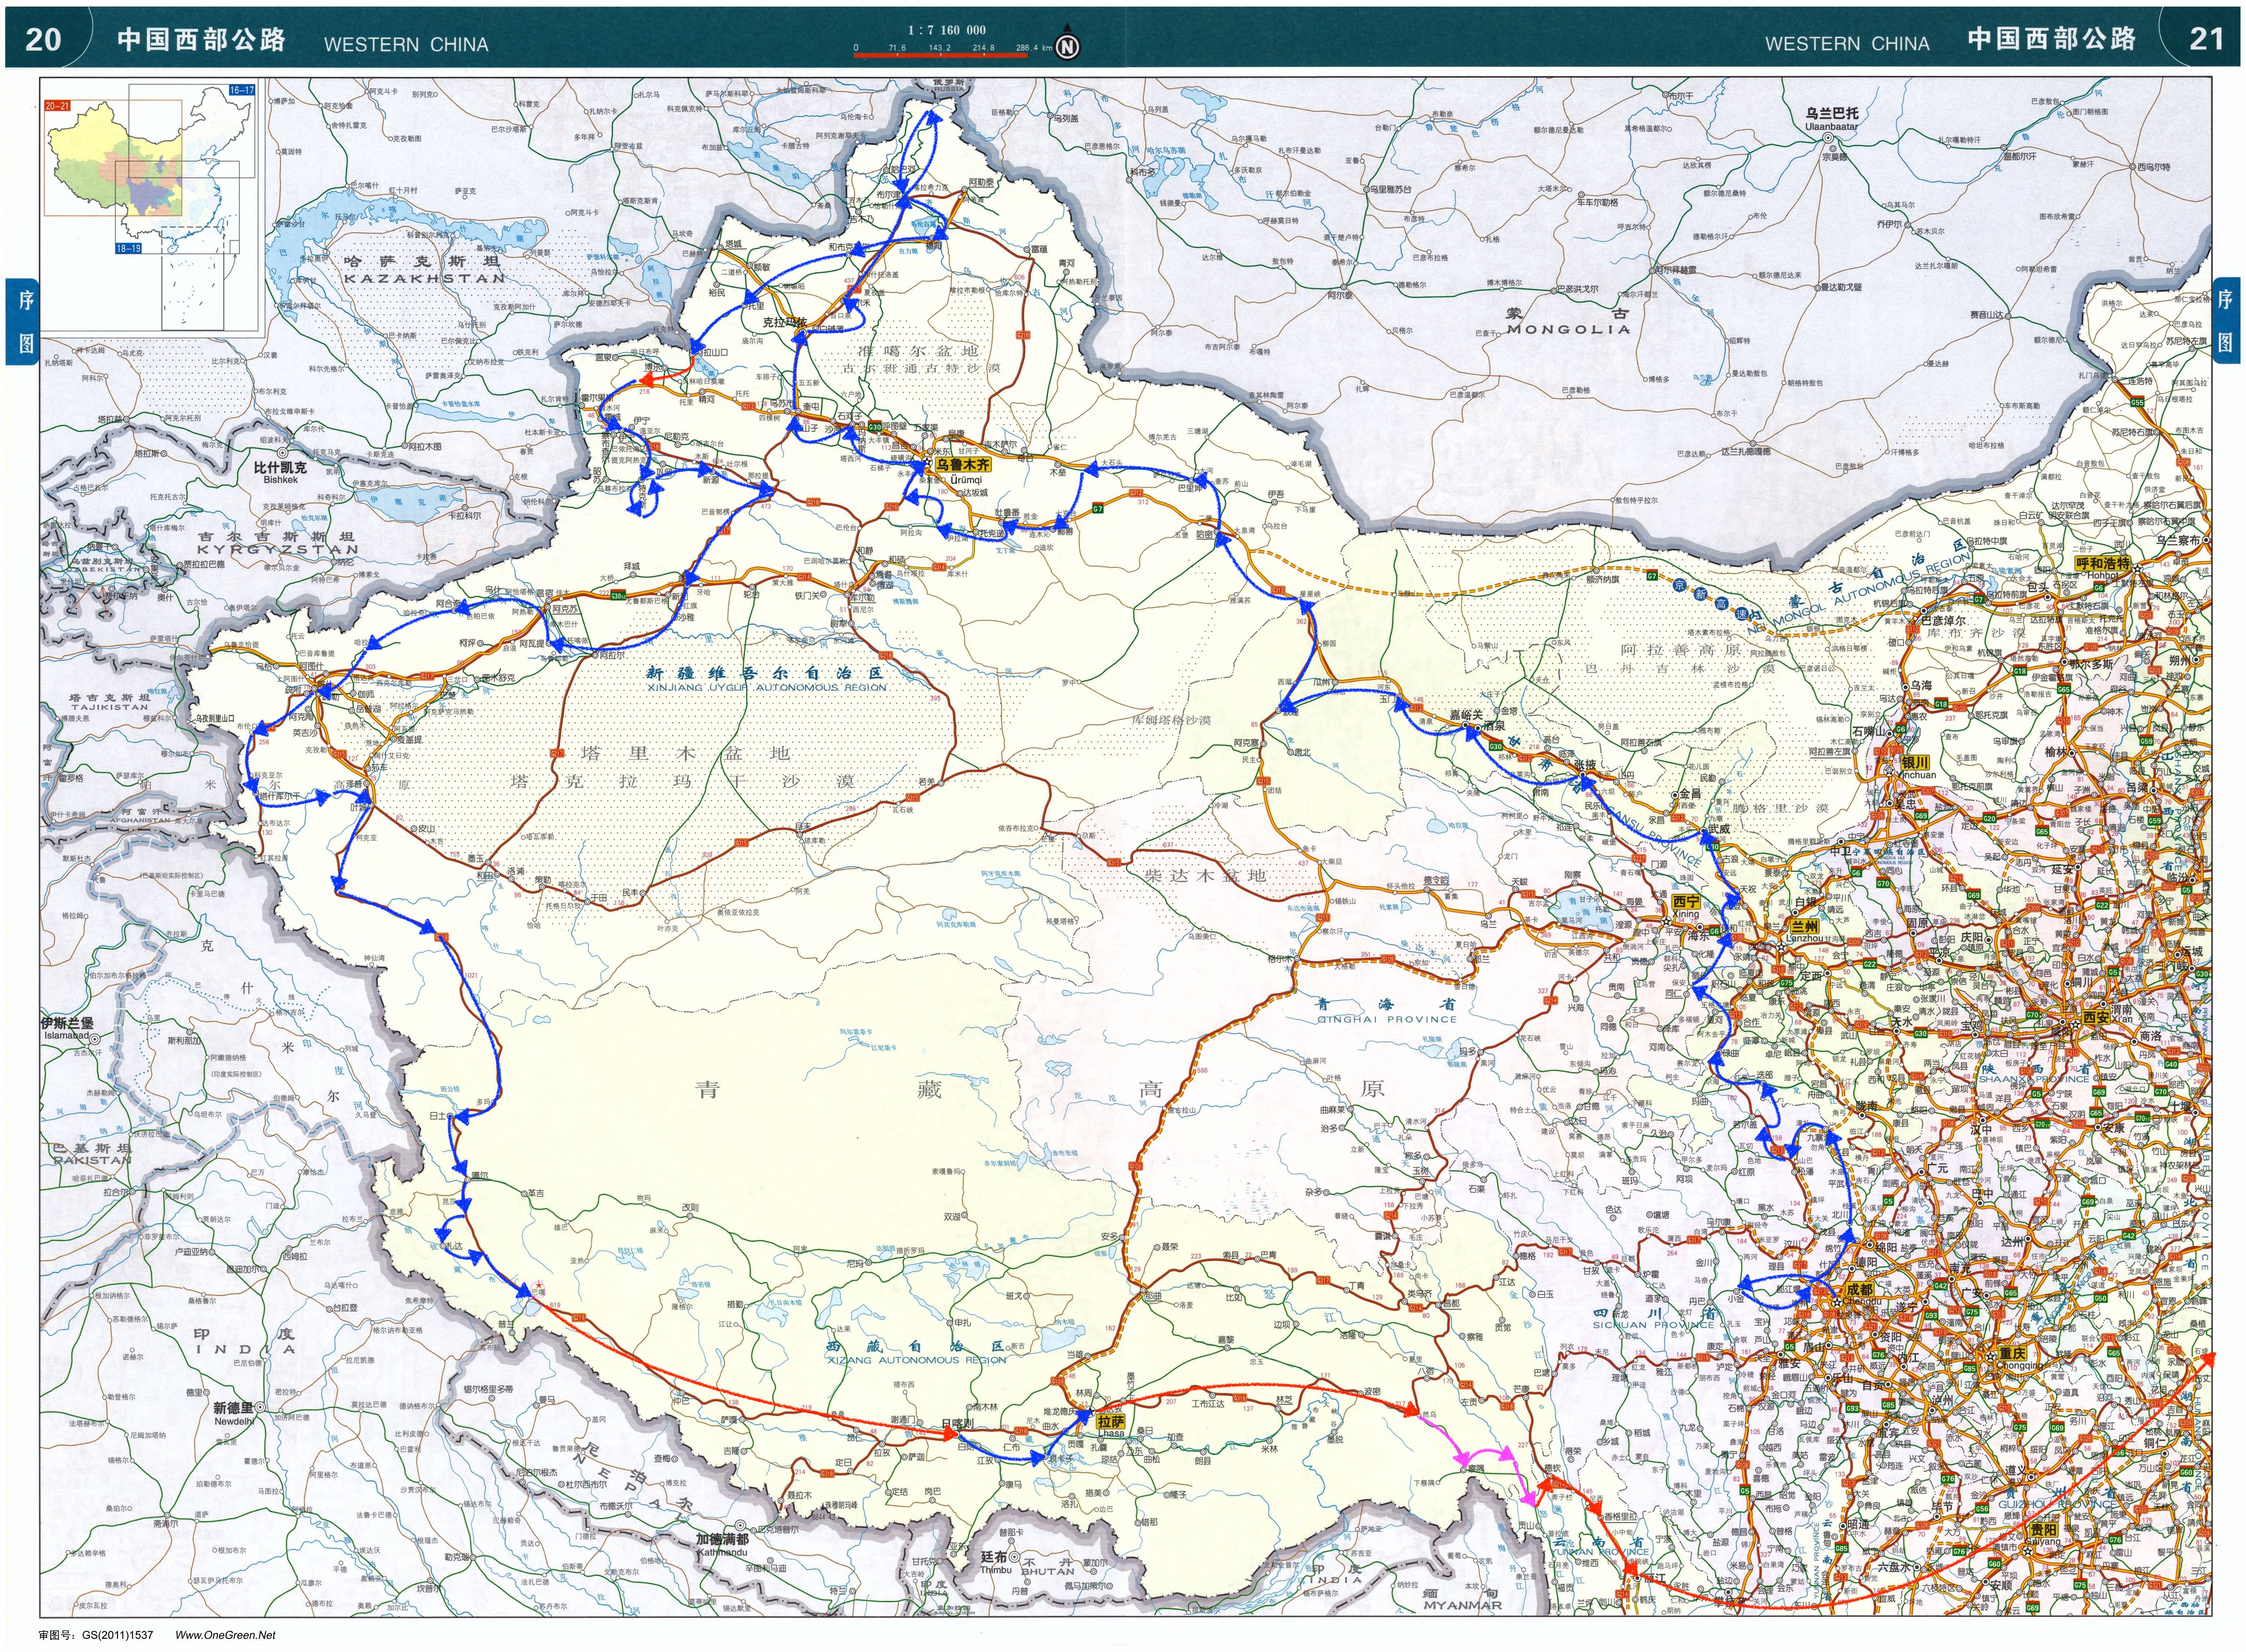Click the 呼和浩特 Hohhot city label
The width and height of the screenshot is (2246, 1652).
tap(2103, 563)
